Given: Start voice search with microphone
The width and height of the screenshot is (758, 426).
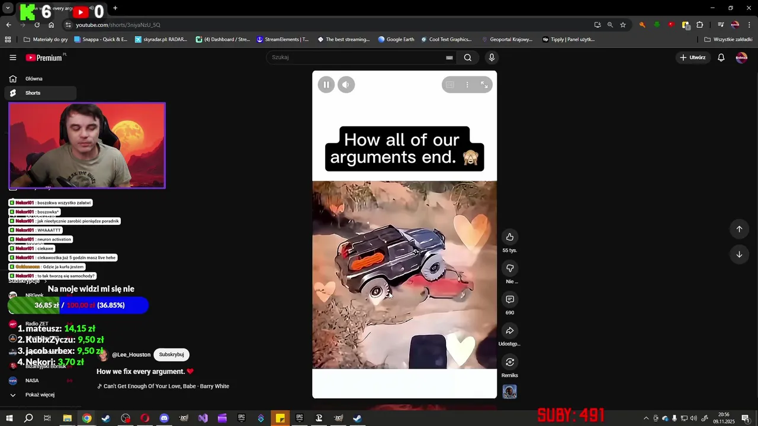Looking at the screenshot, I should 492,57.
